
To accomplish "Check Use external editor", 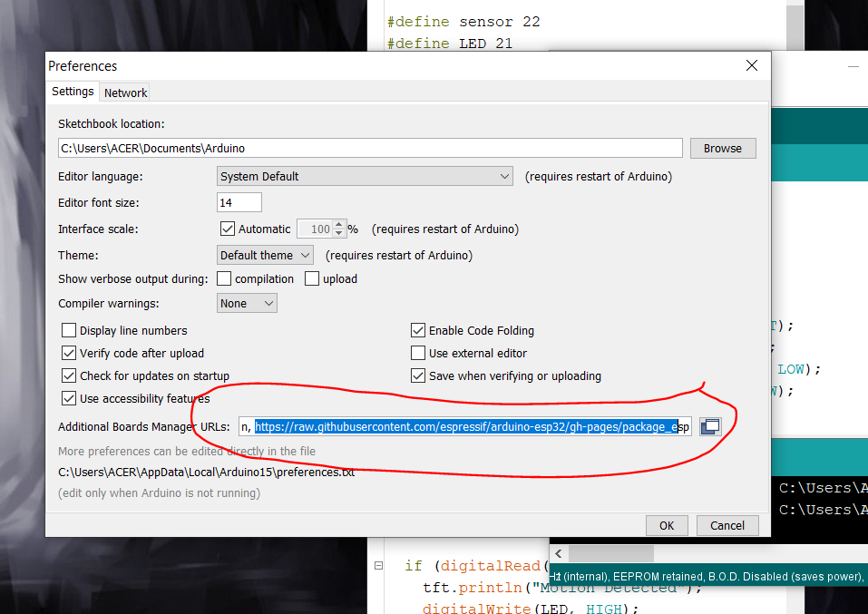I will coord(418,353).
